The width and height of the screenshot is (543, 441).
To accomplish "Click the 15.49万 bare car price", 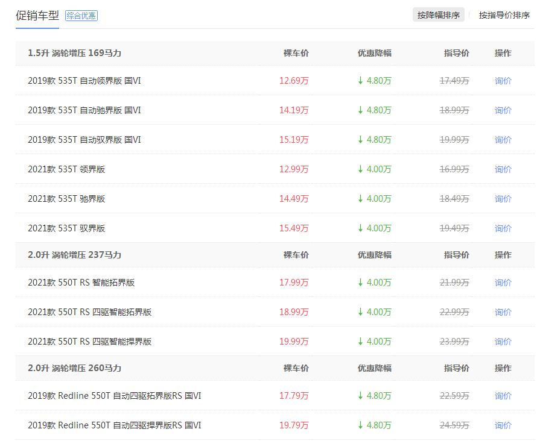I will pyautogui.click(x=294, y=228).
